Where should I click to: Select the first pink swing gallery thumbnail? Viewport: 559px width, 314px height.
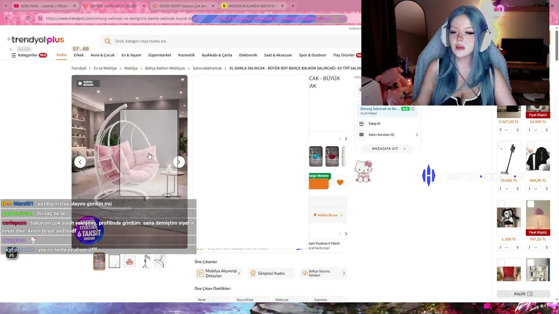click(99, 262)
